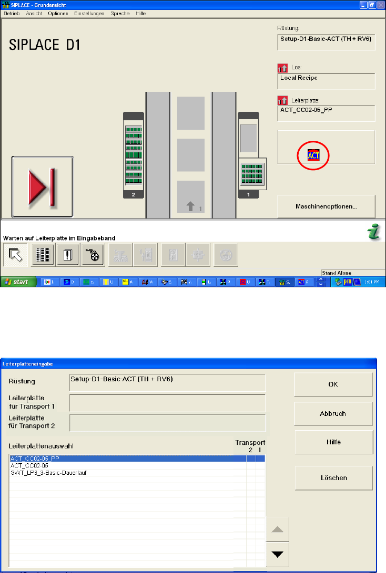Click the 'Warten auf Leiterplatte im Eingabeband' status text

point(59,238)
